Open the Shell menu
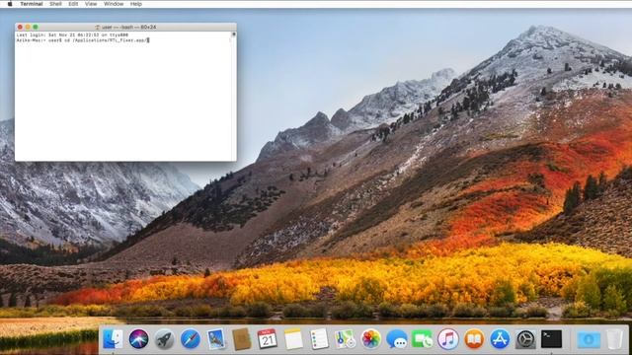632x355 pixels. point(55,4)
